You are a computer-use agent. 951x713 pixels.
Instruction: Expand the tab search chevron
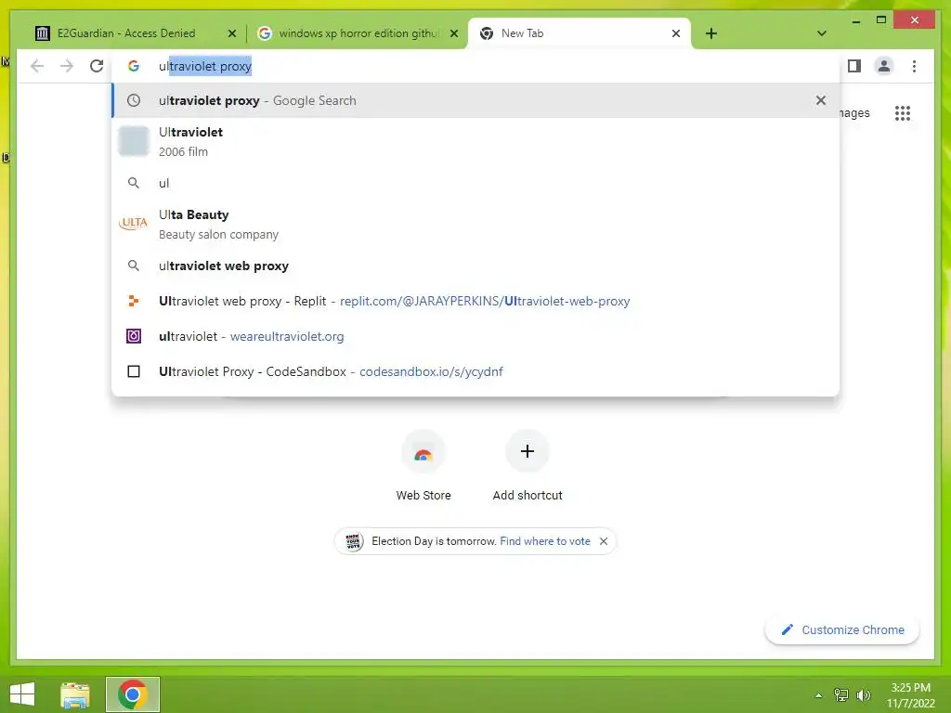[822, 33]
